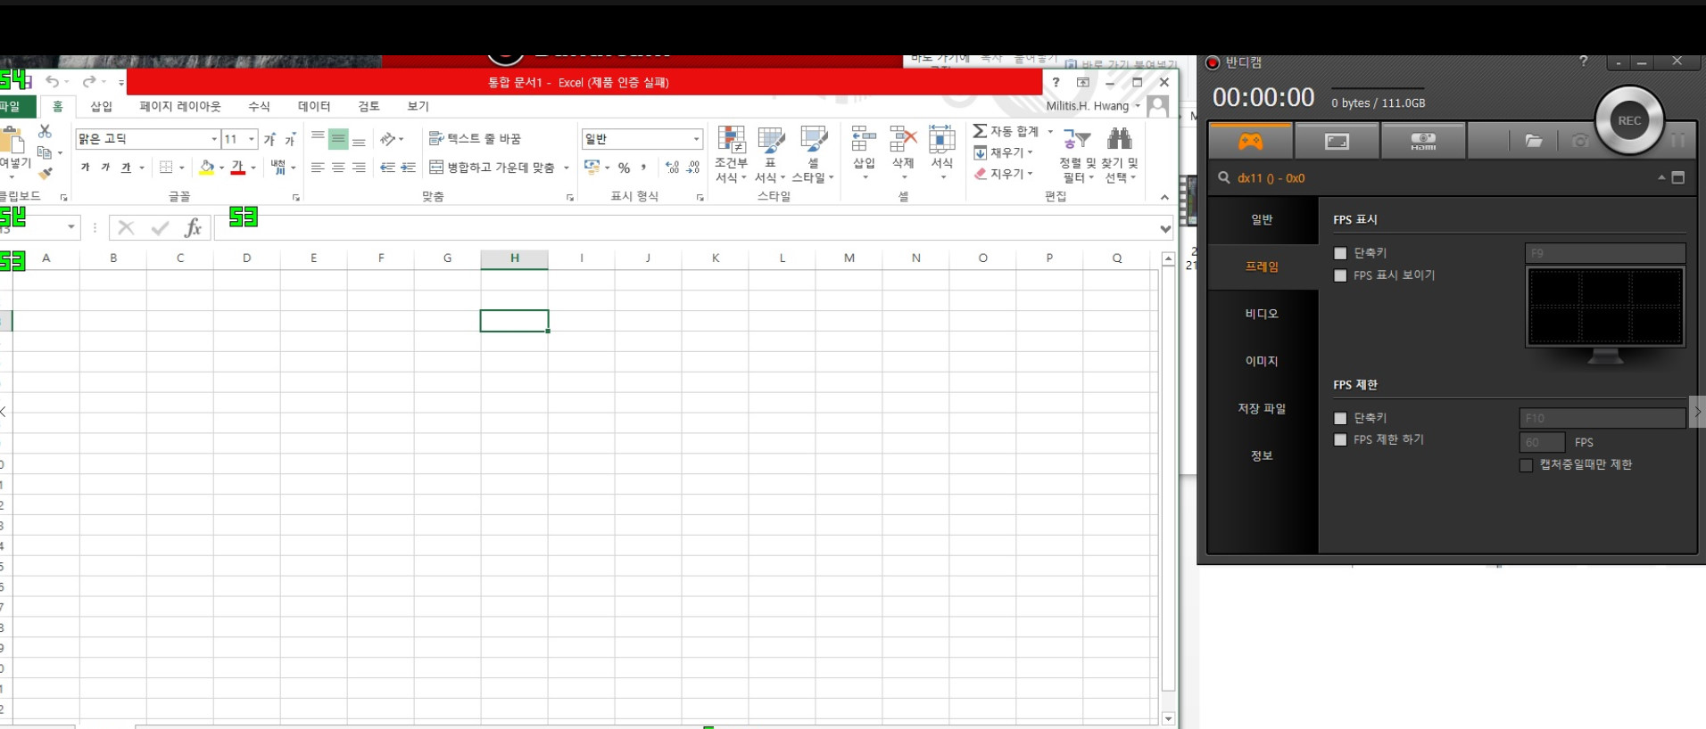
Task: Click Redo arrow in Excel quick access toolbar
Action: (x=88, y=82)
